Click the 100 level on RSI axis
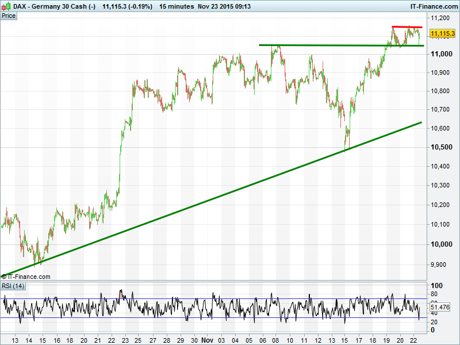Screen dimensions: 460x345 pyautogui.click(x=436, y=286)
